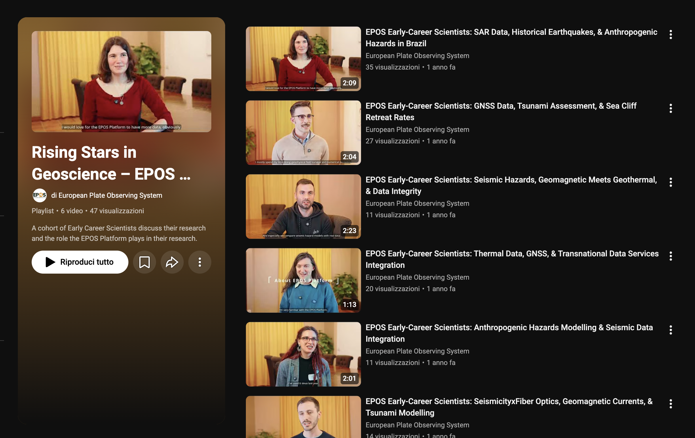Play the 1:13 Thermal Data video thumbnail
The image size is (695, 438).
coord(303,280)
